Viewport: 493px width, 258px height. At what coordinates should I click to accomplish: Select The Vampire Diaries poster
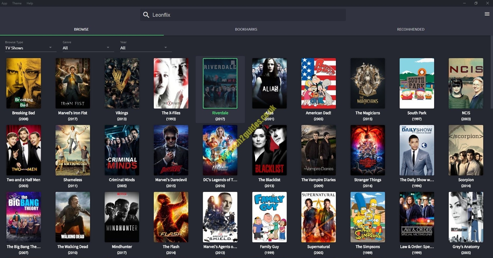(x=318, y=150)
